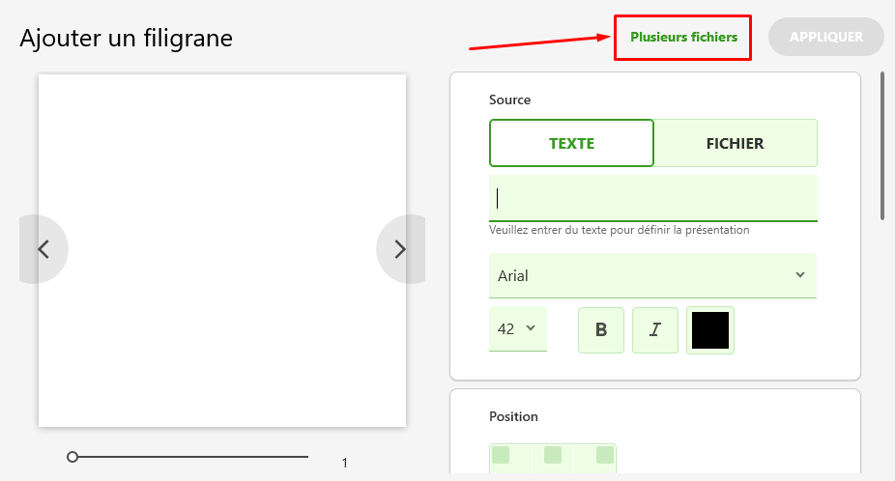Click the chevron on the font selector
The width and height of the screenshot is (895, 481).
coord(800,275)
